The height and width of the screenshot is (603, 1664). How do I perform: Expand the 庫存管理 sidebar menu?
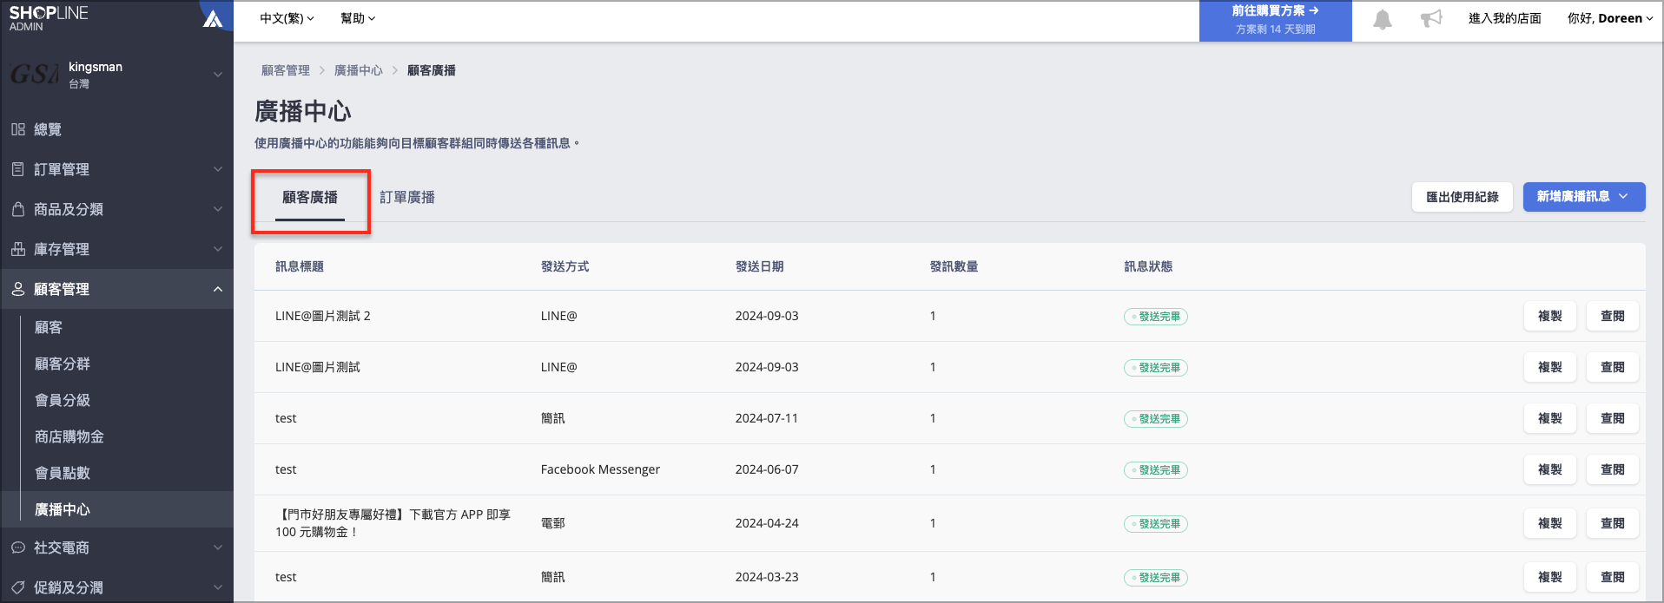[x=218, y=249]
